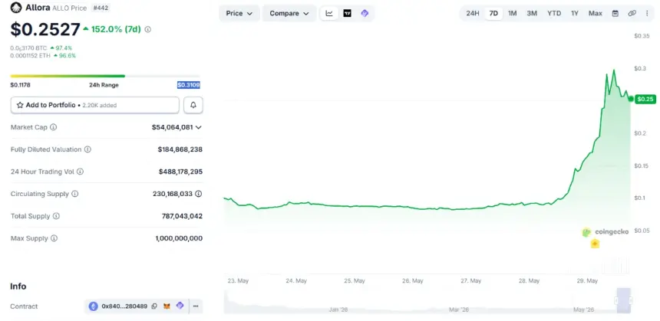Open contract more options ellipsis
The image size is (660, 321).
pyautogui.click(x=196, y=306)
